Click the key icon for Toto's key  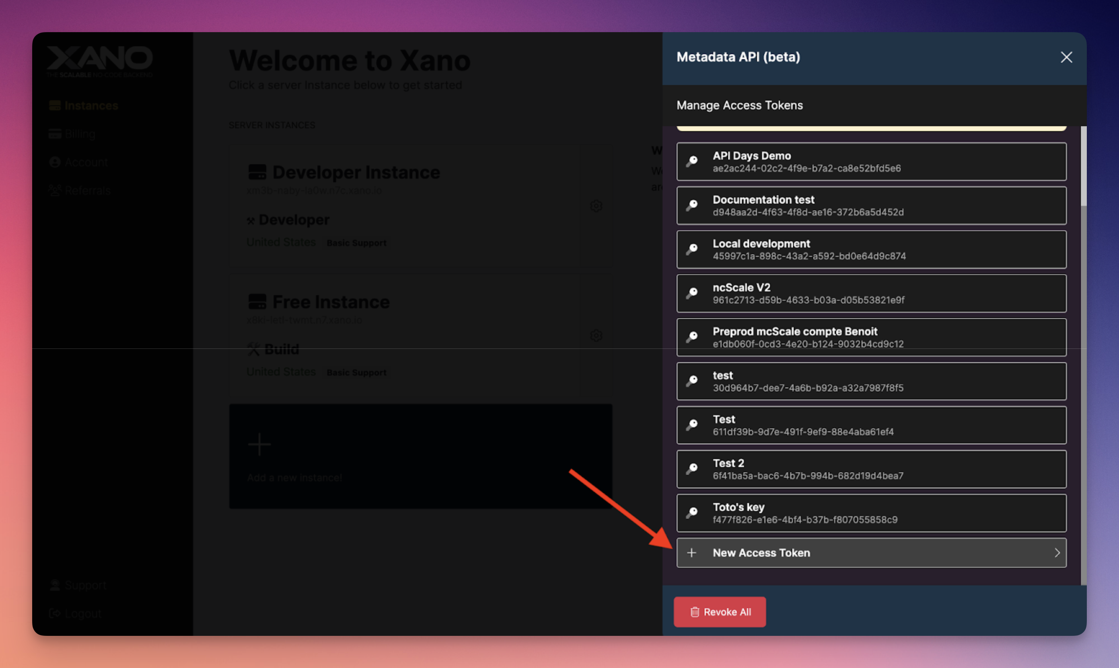coord(692,513)
